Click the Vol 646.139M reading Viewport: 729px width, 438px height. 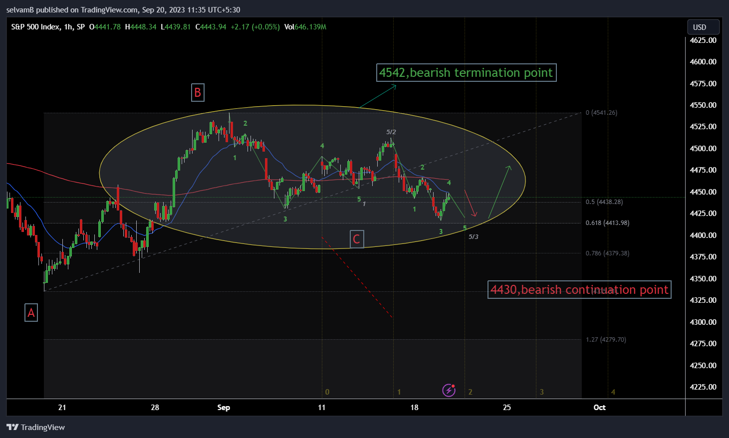[305, 27]
